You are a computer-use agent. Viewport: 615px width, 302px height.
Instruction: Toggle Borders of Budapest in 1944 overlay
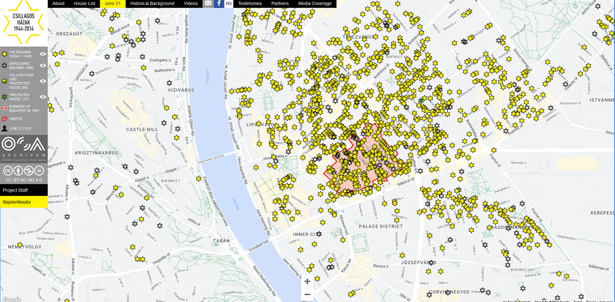click(x=24, y=109)
